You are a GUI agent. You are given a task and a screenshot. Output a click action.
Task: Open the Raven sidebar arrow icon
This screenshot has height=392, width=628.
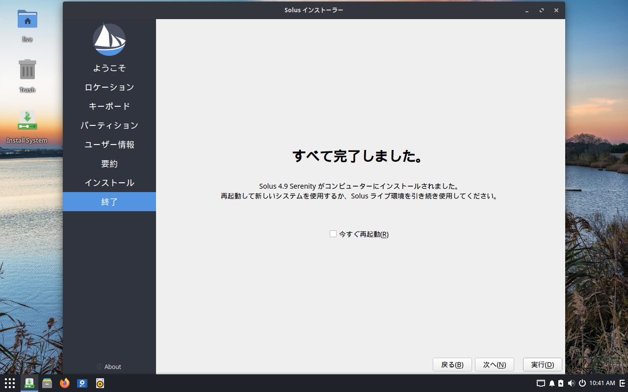coord(622,383)
